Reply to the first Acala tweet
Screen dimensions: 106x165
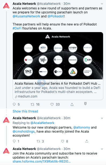coord(14,104)
